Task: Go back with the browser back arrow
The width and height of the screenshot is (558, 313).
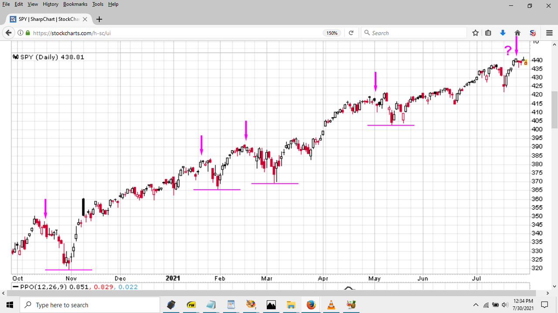Action: (x=8, y=33)
